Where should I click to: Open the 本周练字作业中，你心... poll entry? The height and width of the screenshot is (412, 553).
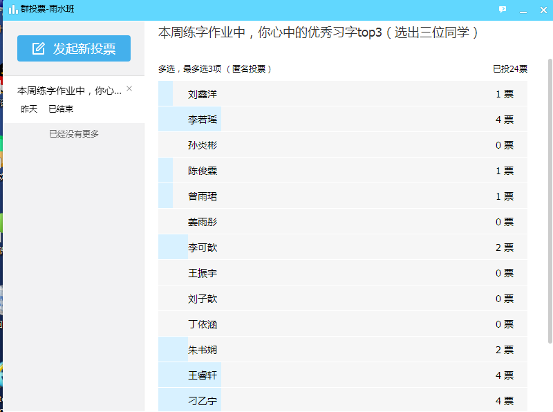(x=74, y=100)
